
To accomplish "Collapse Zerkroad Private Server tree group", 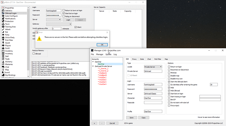I will pos(93,66).
